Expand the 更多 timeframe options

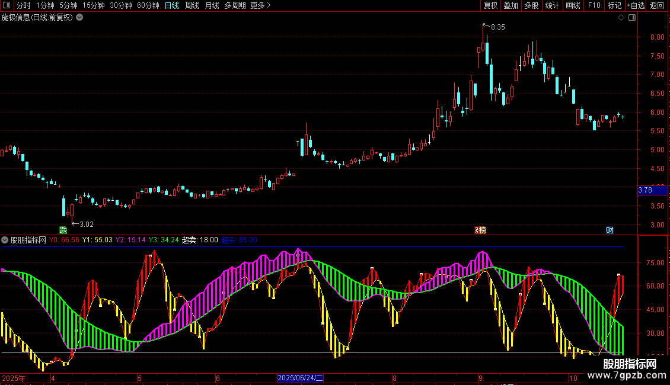(261, 5)
